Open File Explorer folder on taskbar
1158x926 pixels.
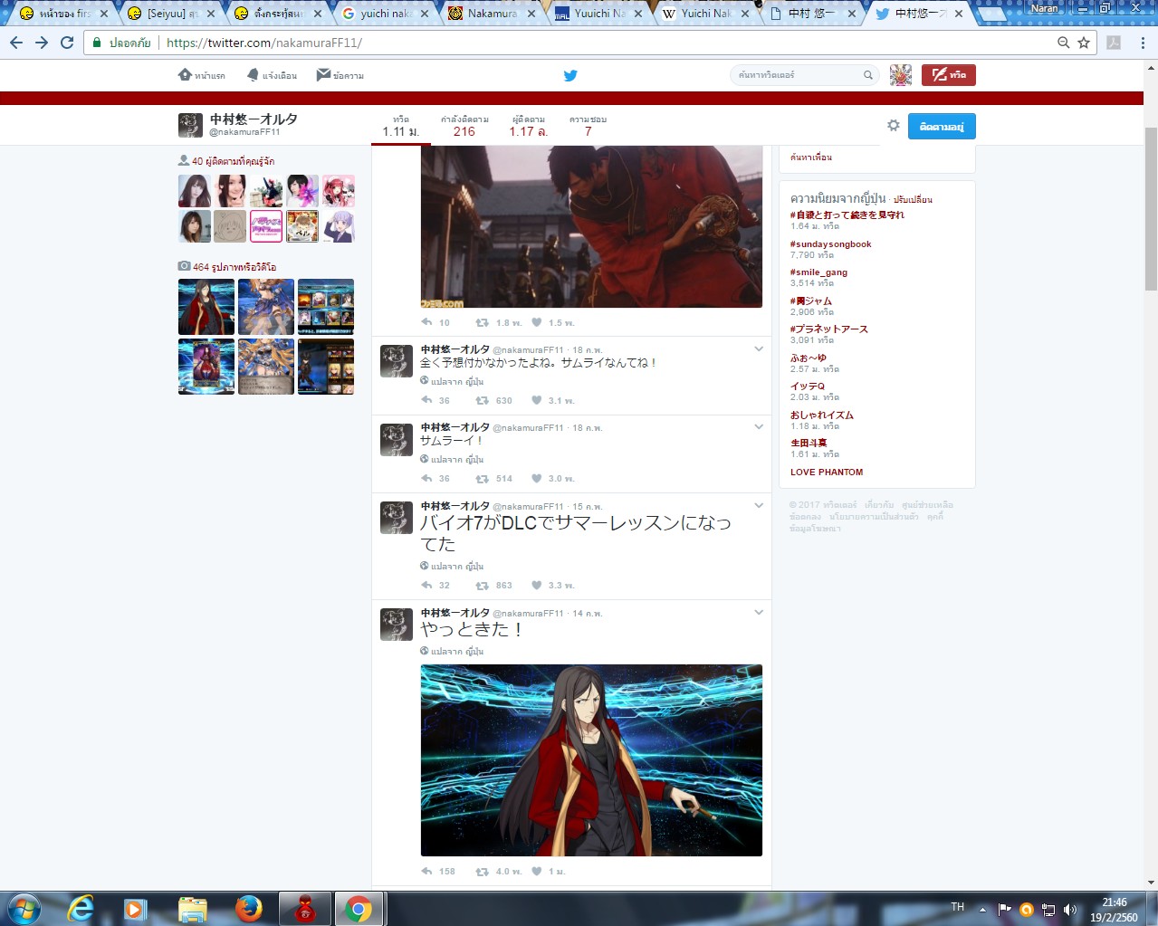pos(192,909)
